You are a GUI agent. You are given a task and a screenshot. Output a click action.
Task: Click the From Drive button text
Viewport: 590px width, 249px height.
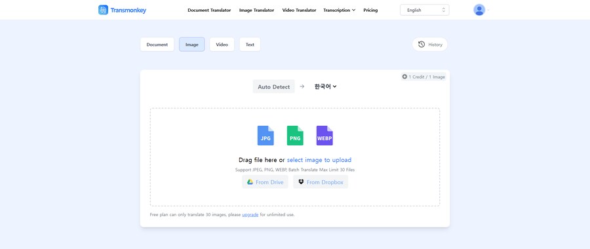269,182
